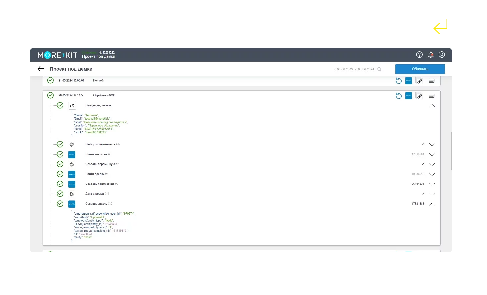Open deal link 10934515
487x295 pixels.
pos(418,174)
